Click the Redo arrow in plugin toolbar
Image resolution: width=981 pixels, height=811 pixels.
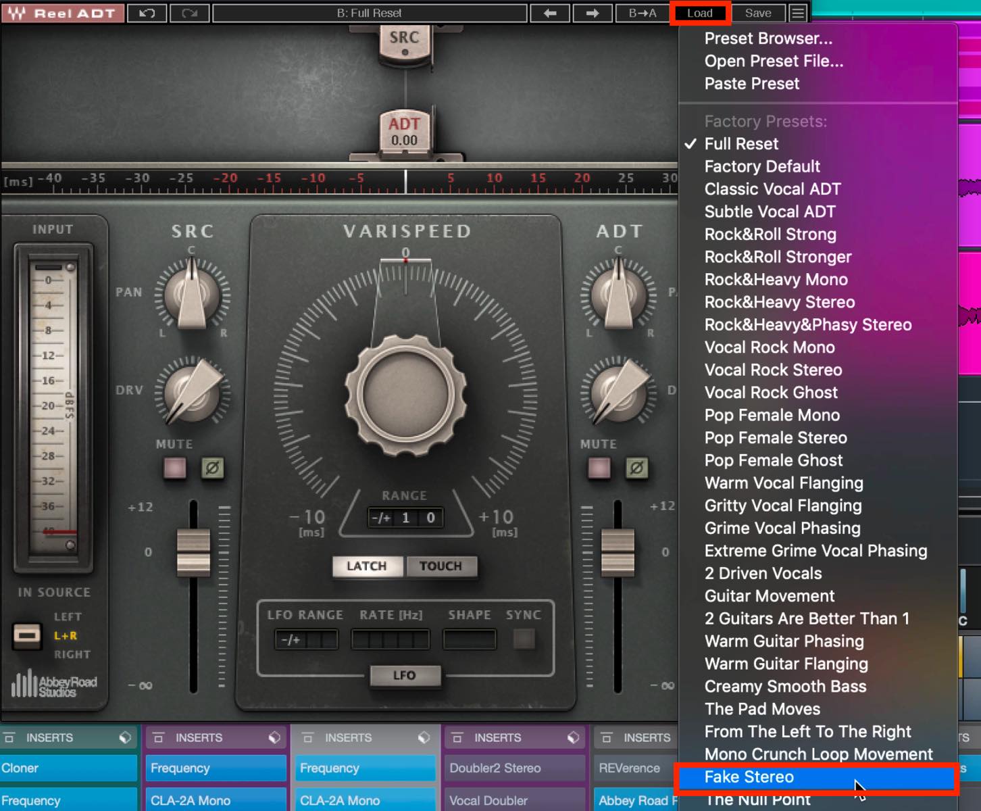click(x=189, y=13)
